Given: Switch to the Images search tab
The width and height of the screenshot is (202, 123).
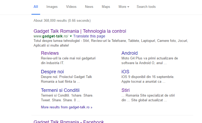Looking at the screenshot, I should point(52,7).
